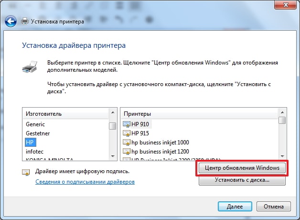Click the printers list scrollbar thumb

click(x=282, y=121)
